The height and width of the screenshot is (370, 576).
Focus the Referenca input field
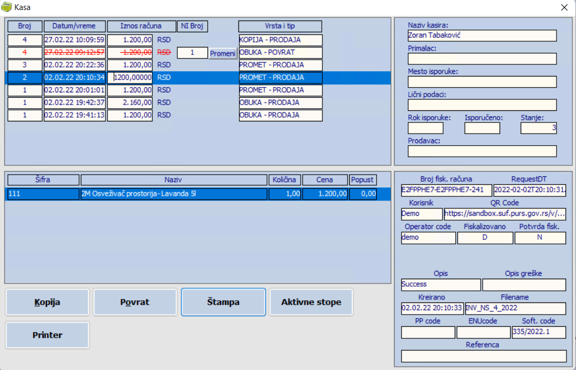[x=484, y=356]
